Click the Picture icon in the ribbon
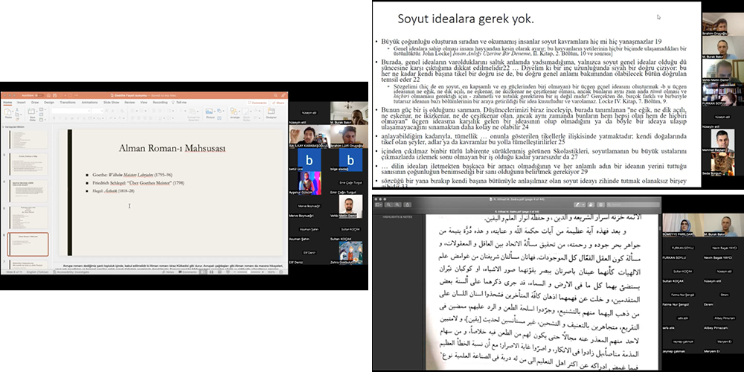This screenshot has width=744, height=372. (x=209, y=112)
